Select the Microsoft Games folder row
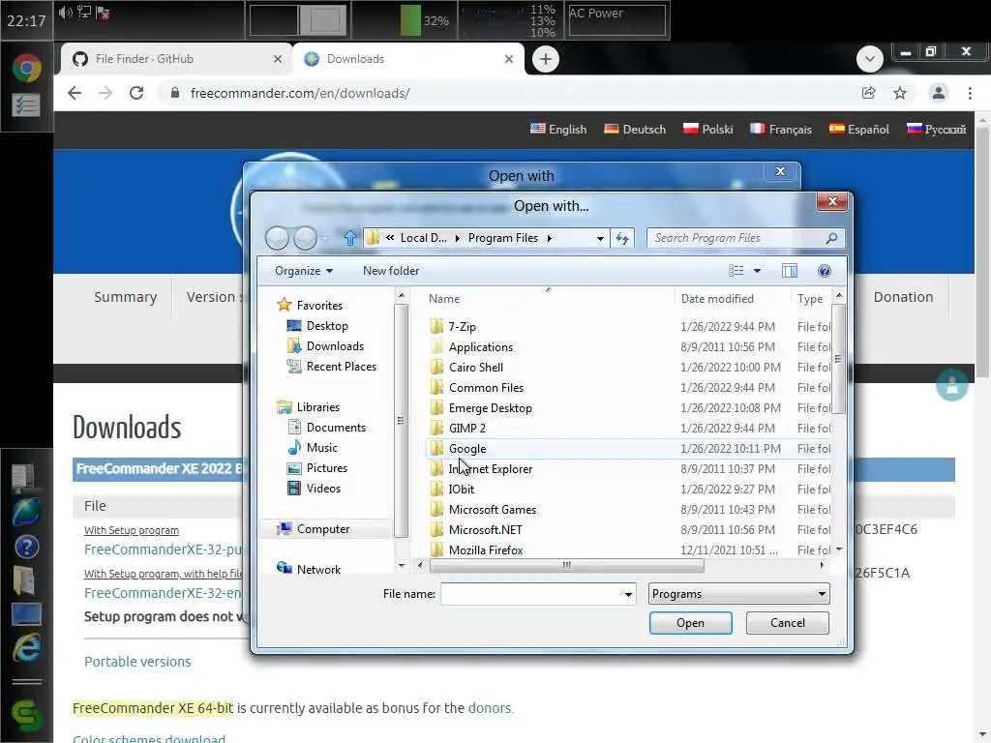Viewport: 991px width, 743px height. [x=628, y=509]
